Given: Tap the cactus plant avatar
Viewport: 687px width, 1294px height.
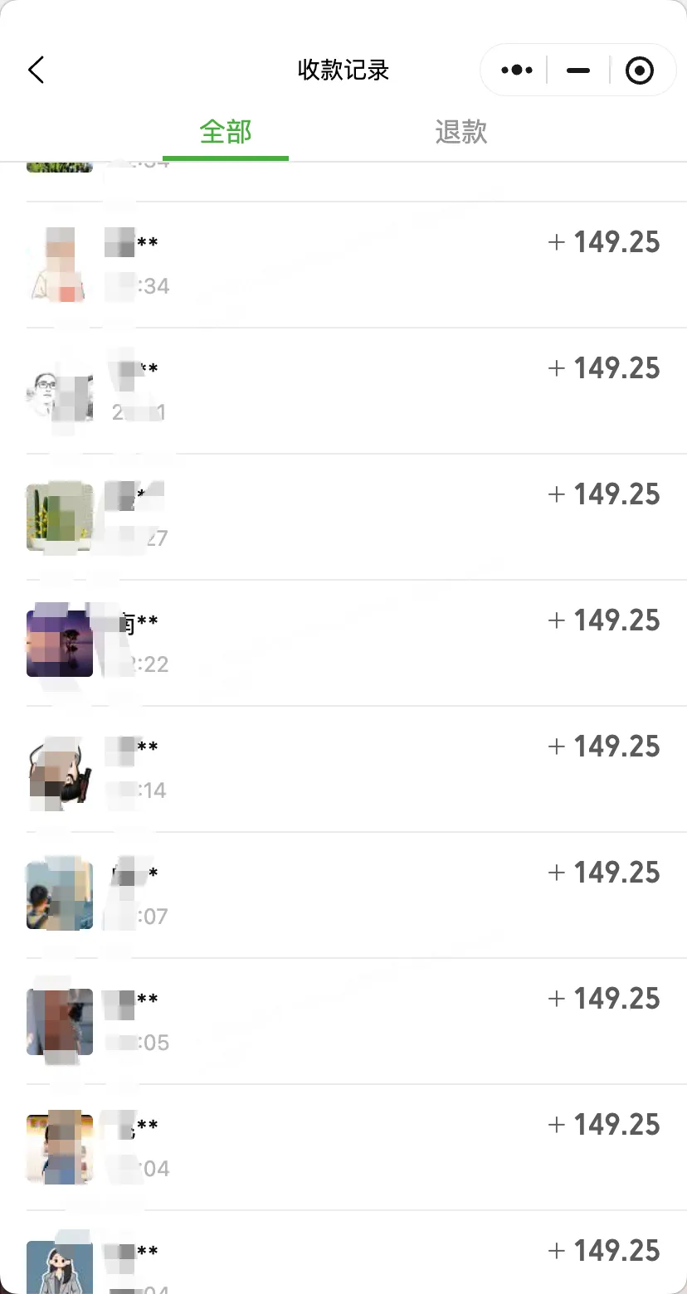Looking at the screenshot, I should click(x=60, y=518).
